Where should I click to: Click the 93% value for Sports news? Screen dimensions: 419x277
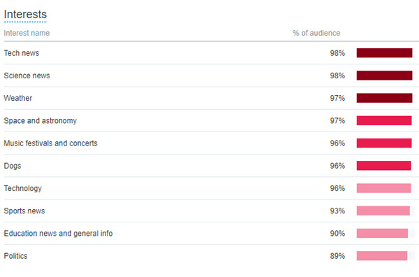click(x=337, y=211)
